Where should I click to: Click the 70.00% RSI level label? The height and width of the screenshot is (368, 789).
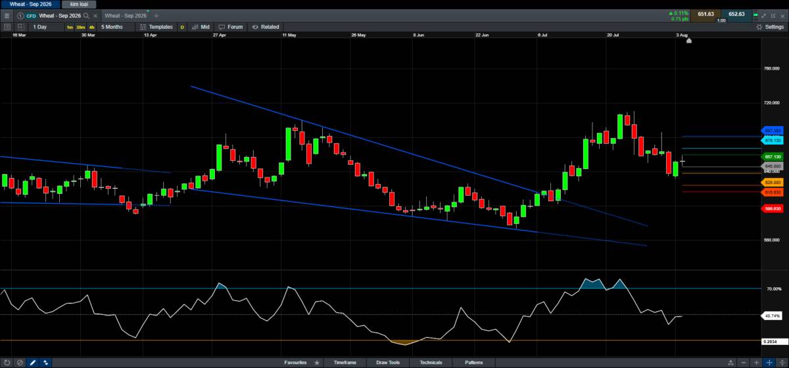point(774,289)
